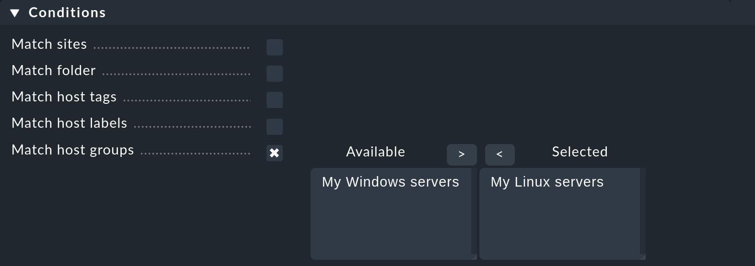Grab resize handle of Available list box
The image size is (755, 266).
pos(474,257)
